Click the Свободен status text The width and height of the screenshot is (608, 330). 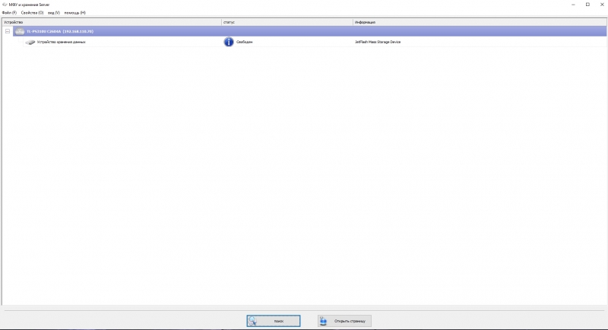245,42
